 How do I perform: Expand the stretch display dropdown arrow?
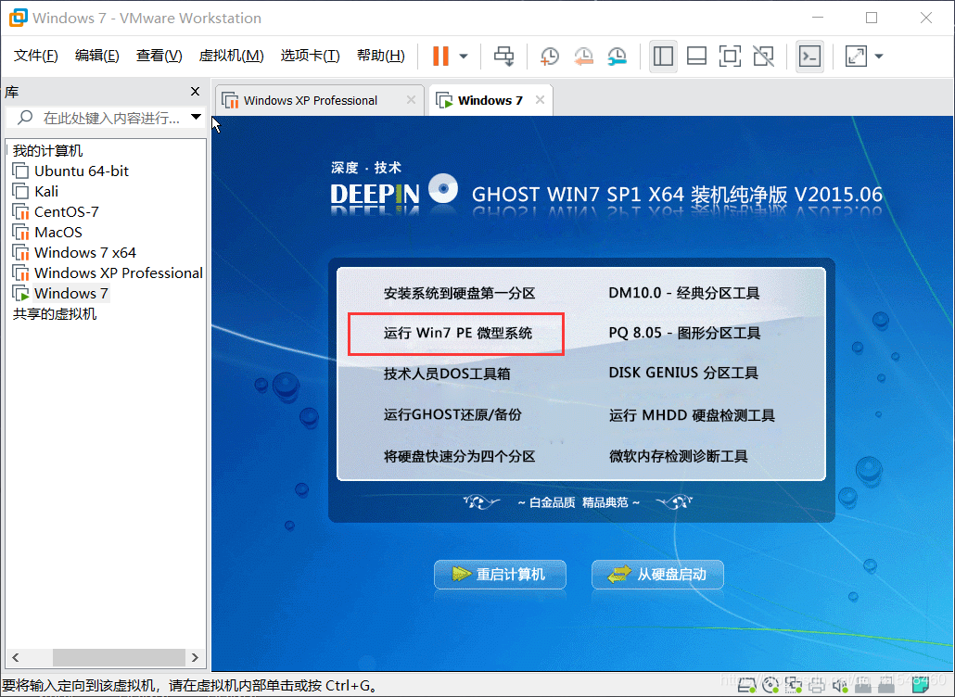879,57
